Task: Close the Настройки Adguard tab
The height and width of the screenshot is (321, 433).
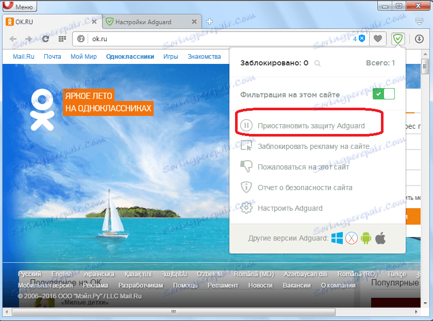Action: (194, 22)
